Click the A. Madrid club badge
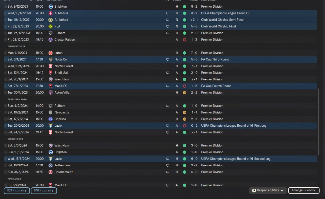The width and height of the screenshot is (325, 199). 51,13
